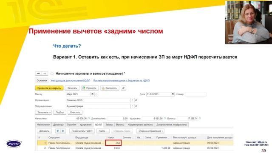Click the Налог cell showing 8 455
The height and width of the screenshot is (153, 272).
click(x=113, y=148)
